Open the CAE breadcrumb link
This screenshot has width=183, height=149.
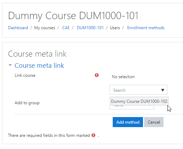[66, 28]
